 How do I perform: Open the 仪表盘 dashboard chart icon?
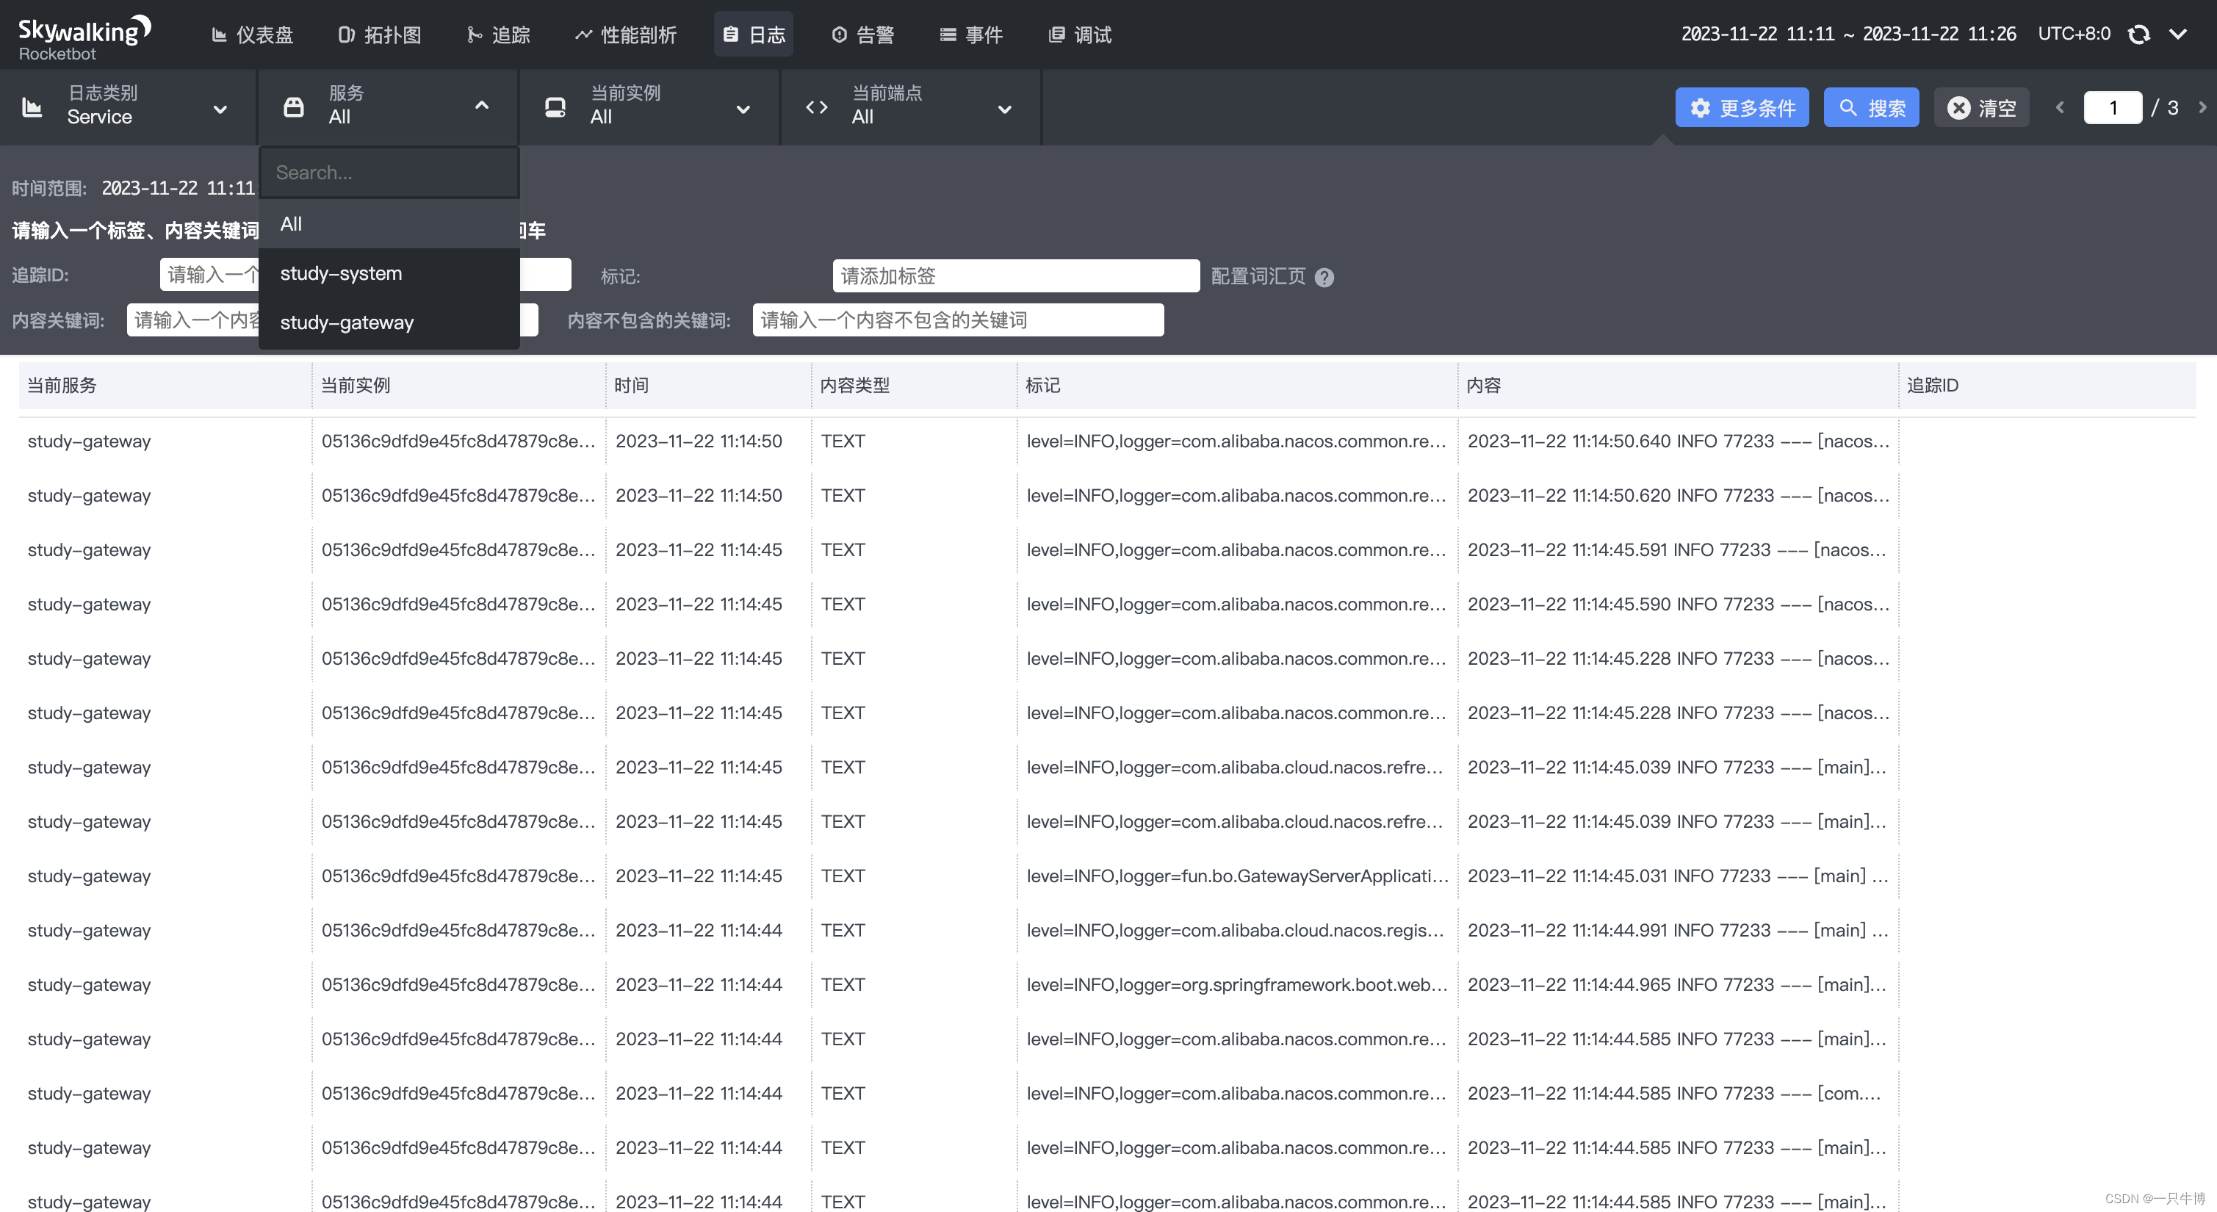(x=219, y=35)
